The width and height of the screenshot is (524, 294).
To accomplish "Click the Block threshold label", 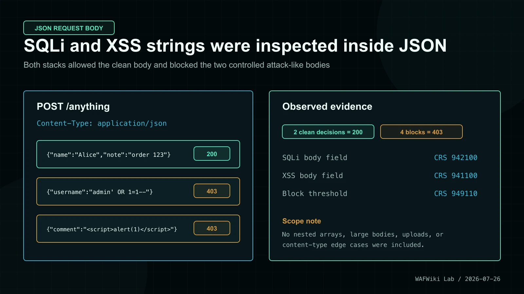I will tap(315, 193).
